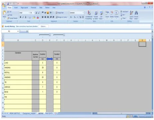Screen dimensions: 154x120
Task: Open Format as Table gallery
Action: tap(96, 15)
